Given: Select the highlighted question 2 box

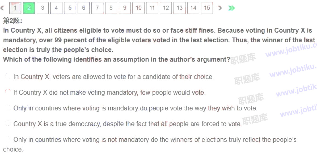Looking at the screenshot, I should tap(29, 8).
